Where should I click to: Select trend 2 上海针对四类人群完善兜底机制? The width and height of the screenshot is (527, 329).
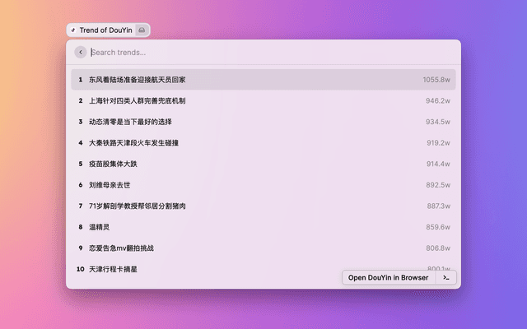[138, 101]
